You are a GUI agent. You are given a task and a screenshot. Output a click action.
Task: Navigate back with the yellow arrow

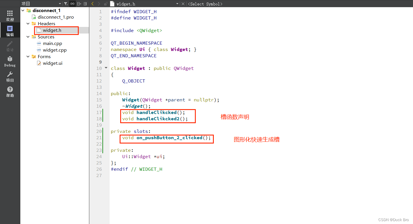[x=92, y=4]
